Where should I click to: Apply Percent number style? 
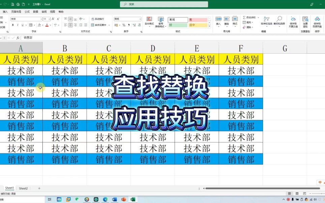[x=124, y=25]
